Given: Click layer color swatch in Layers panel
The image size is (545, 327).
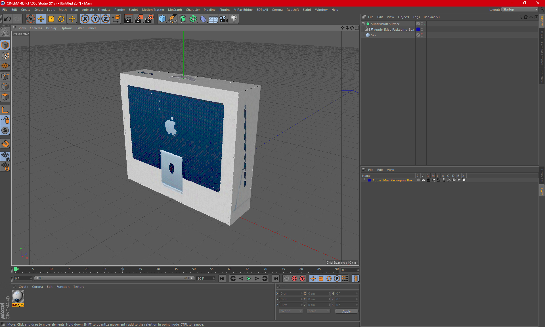Looking at the screenshot, I should pos(369,180).
